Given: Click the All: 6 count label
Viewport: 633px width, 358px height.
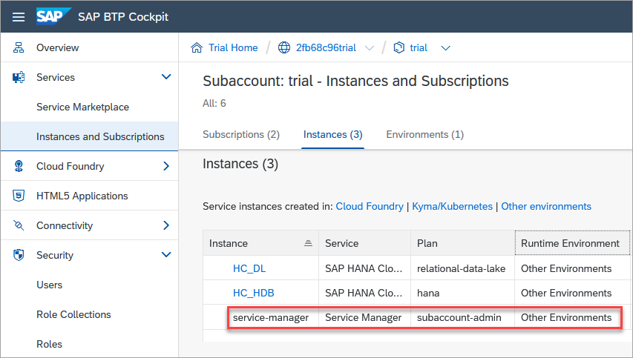Looking at the screenshot, I should [214, 103].
